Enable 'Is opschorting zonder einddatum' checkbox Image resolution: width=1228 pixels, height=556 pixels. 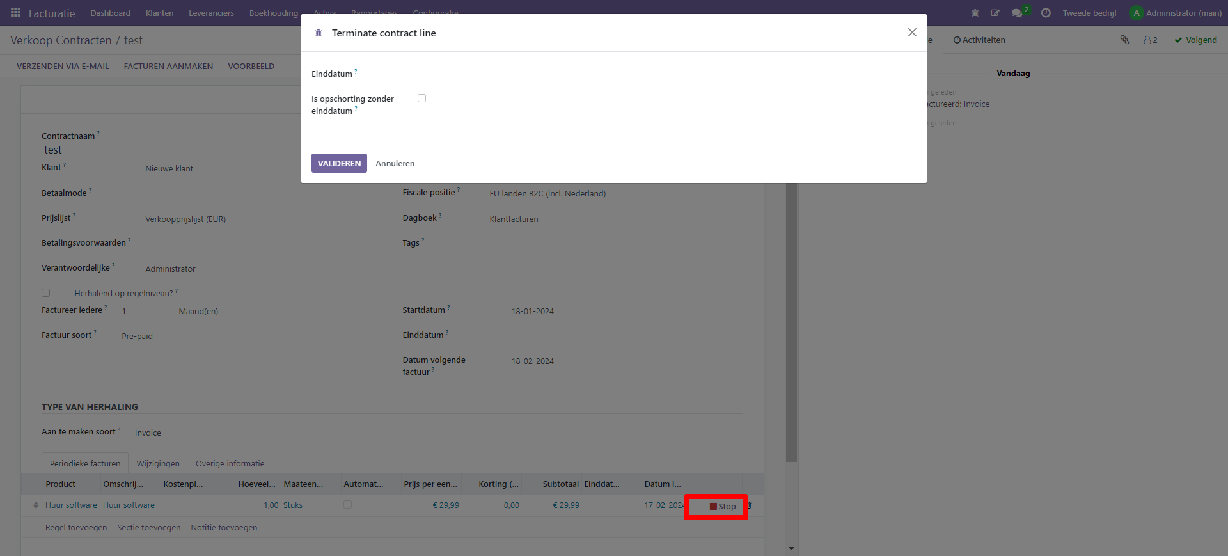[x=421, y=99]
